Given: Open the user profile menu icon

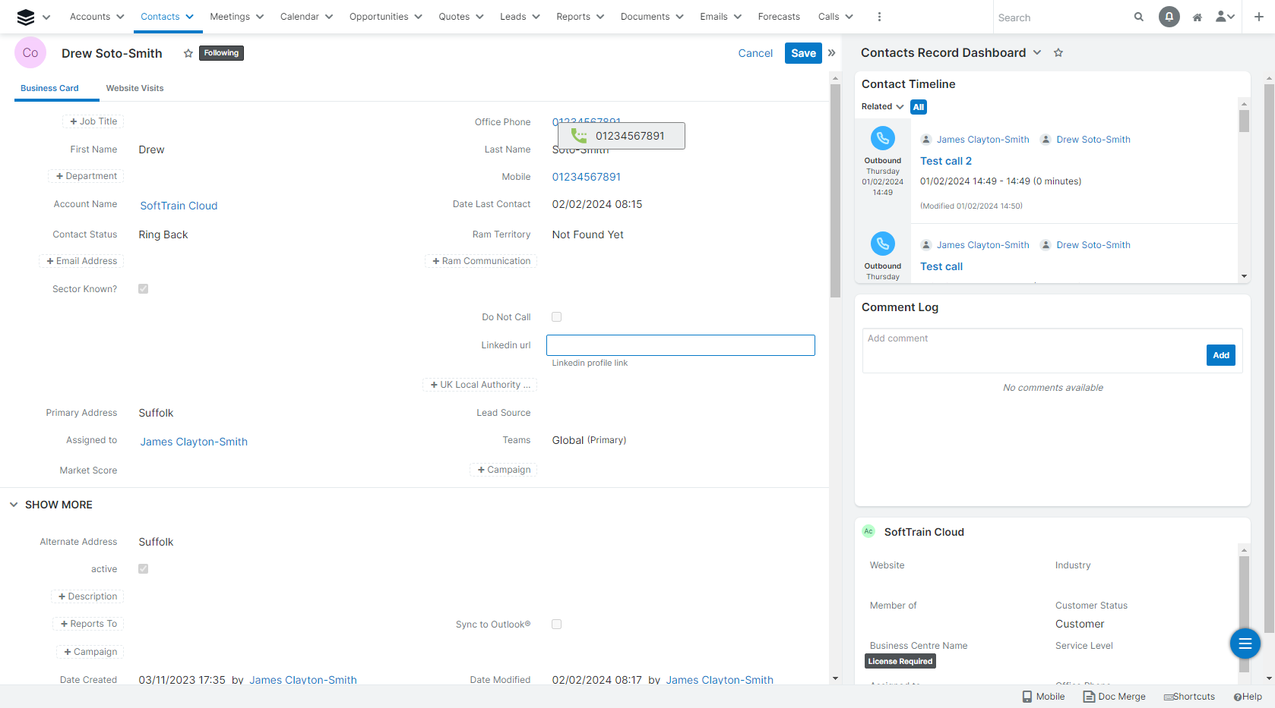Looking at the screenshot, I should point(1225,17).
